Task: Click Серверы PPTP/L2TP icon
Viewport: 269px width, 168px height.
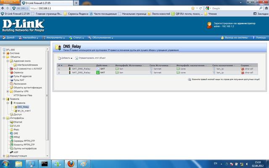Action: coord(11,141)
